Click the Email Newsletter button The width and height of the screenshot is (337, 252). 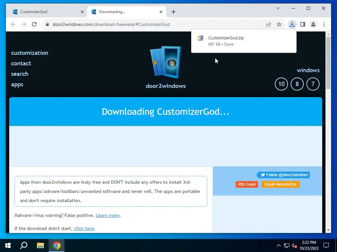click(280, 184)
